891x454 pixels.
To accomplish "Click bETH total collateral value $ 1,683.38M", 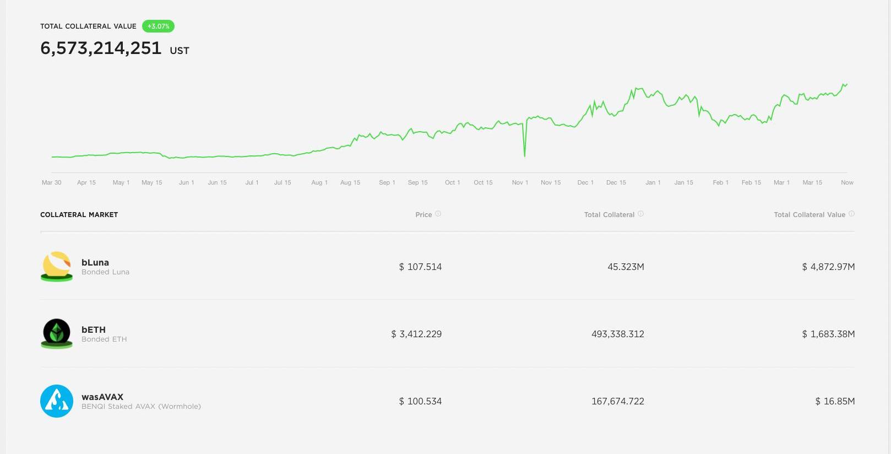I will 828,334.
